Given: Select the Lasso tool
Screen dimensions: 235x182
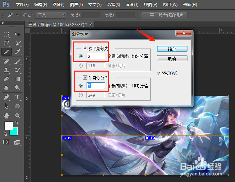Looking at the screenshot, I should pyautogui.click(x=6, y=43).
